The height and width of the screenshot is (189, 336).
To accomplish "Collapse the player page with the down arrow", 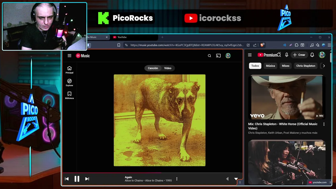I will [x=236, y=179].
